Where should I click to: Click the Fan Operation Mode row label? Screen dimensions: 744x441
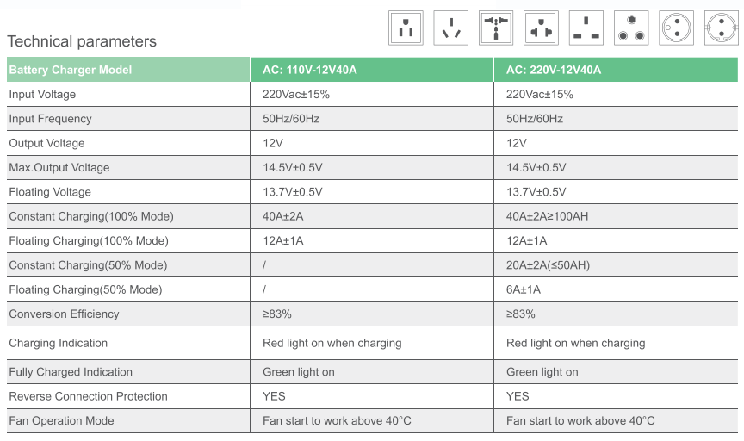coord(61,420)
